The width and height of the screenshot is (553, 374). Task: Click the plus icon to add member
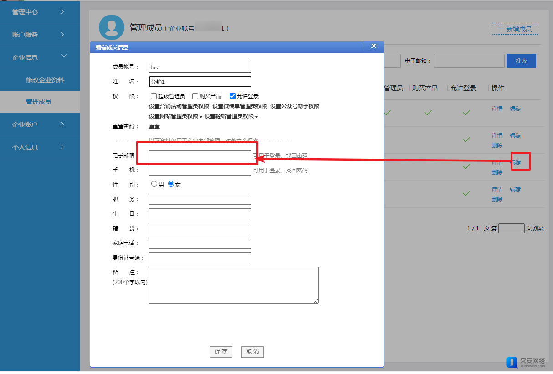[501, 29]
